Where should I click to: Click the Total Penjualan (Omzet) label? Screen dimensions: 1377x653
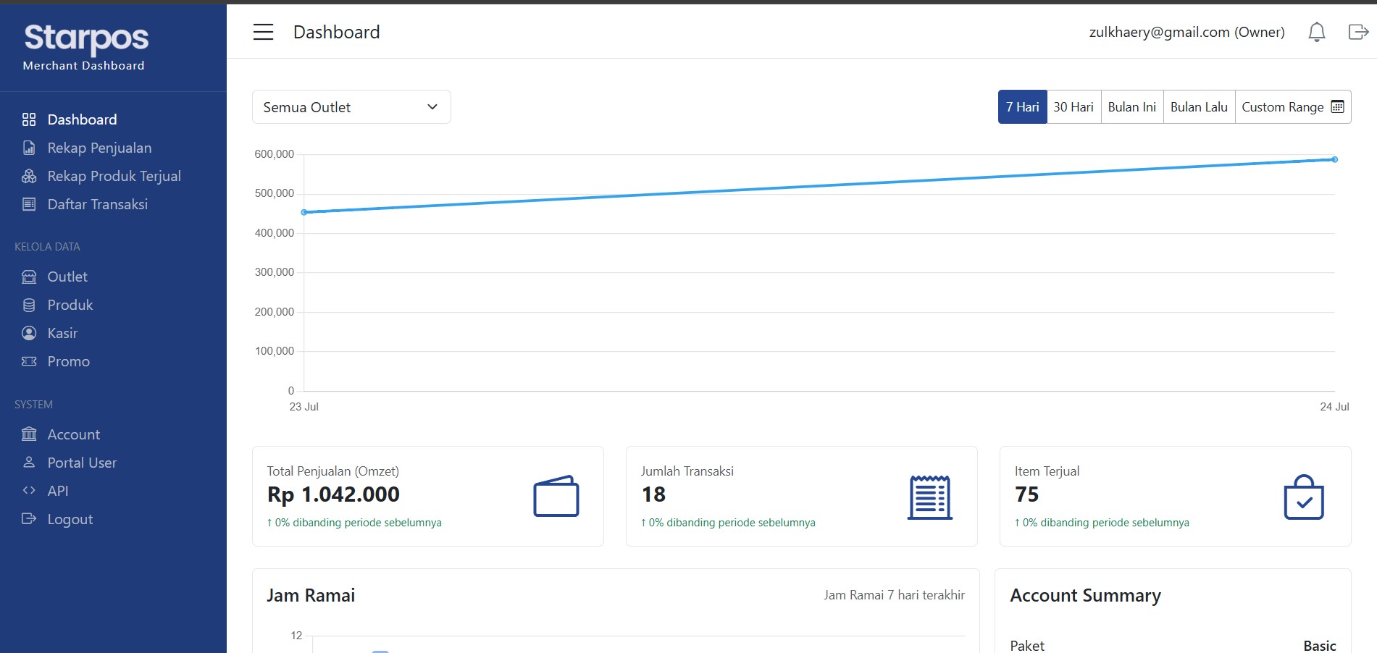(x=333, y=471)
